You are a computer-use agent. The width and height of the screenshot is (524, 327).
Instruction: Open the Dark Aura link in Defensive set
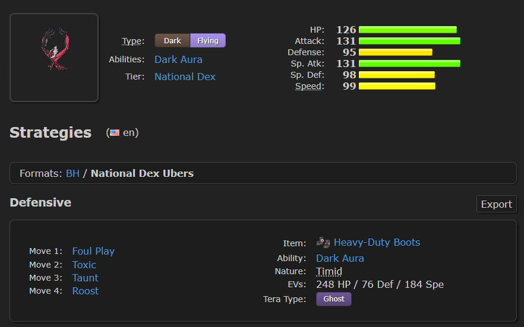pyautogui.click(x=340, y=258)
